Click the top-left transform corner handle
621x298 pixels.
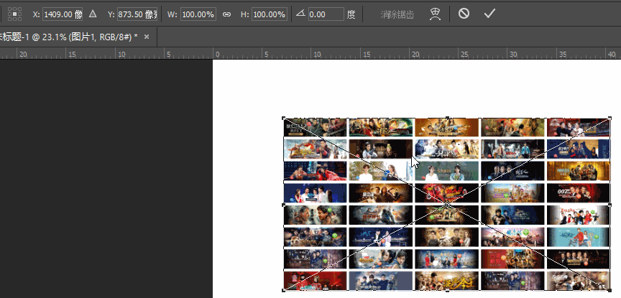tap(284, 118)
